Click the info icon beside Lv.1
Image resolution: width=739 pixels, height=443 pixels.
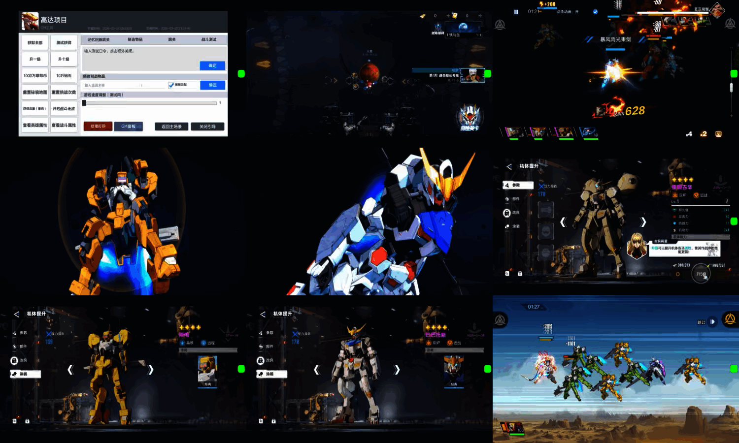[x=727, y=201]
